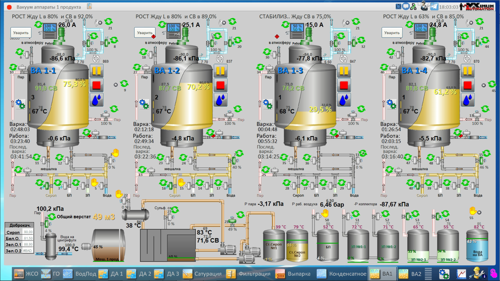Screen dimensions: 500x281
Task: Click the Telegram paper plane icon
Action: 434,7
